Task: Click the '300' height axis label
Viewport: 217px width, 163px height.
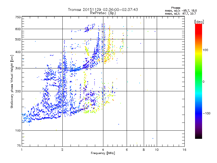Action: 18,68
